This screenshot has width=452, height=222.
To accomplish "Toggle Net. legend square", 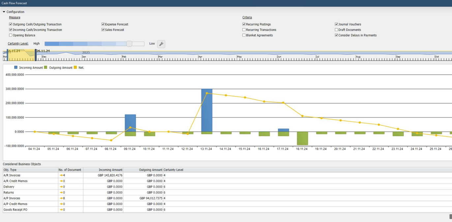I will (x=75, y=67).
